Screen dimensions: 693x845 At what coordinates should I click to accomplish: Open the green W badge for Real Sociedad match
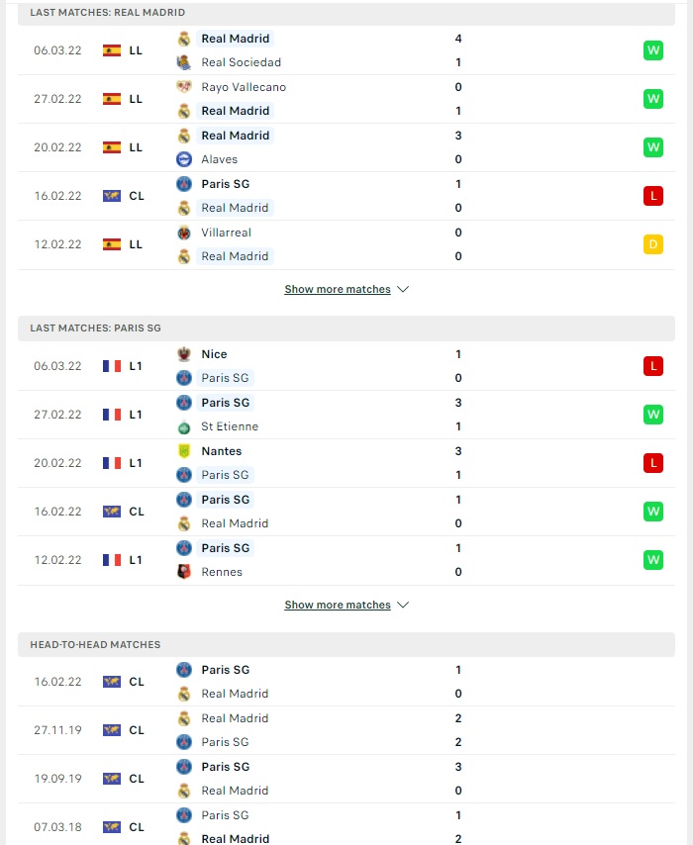[x=653, y=50]
